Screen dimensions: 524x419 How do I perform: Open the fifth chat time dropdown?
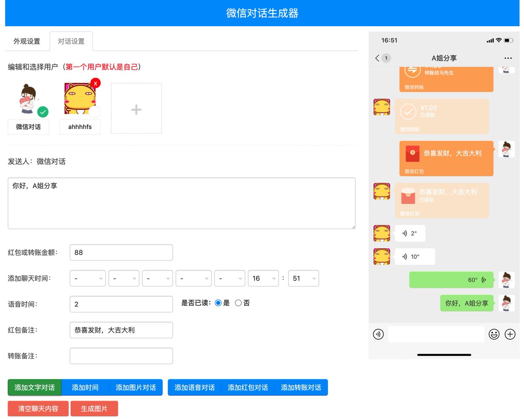(x=230, y=278)
